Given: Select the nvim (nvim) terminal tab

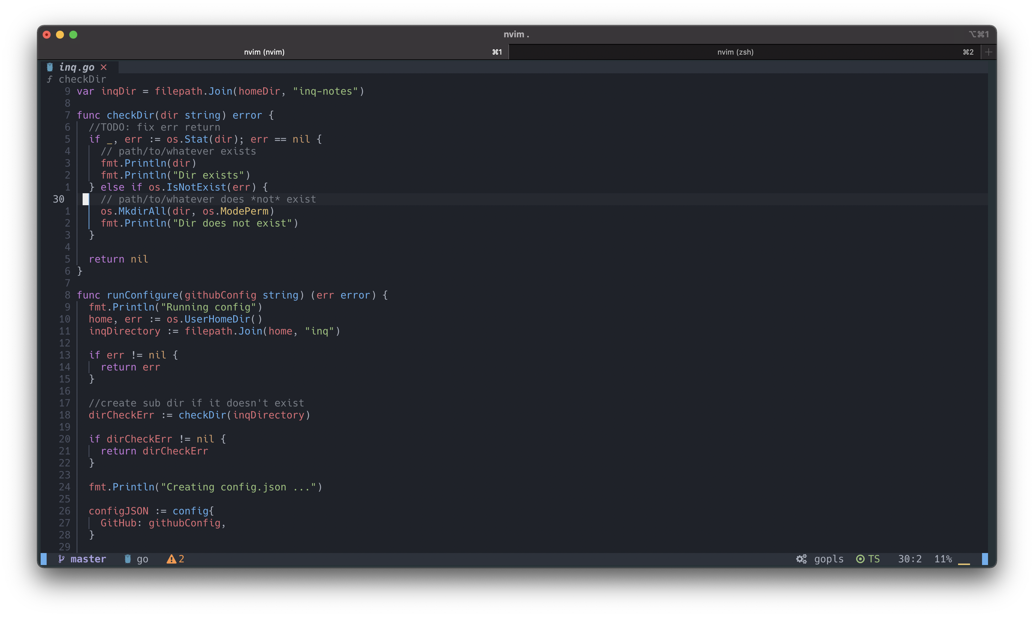Looking at the screenshot, I should click(x=264, y=52).
